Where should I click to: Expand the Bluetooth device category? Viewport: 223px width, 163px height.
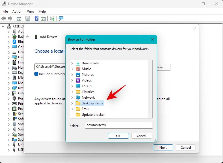[9, 42]
